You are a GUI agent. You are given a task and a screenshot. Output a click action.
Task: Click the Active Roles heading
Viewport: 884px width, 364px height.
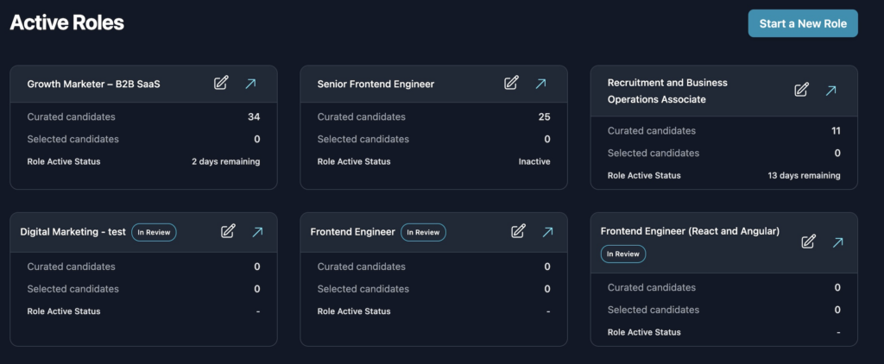point(67,23)
